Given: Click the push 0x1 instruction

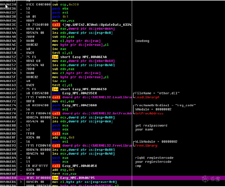Looking at the screenshot, I should click(60, 17).
